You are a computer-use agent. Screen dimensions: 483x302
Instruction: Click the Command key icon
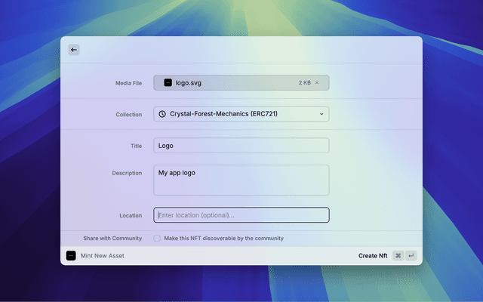click(398, 256)
